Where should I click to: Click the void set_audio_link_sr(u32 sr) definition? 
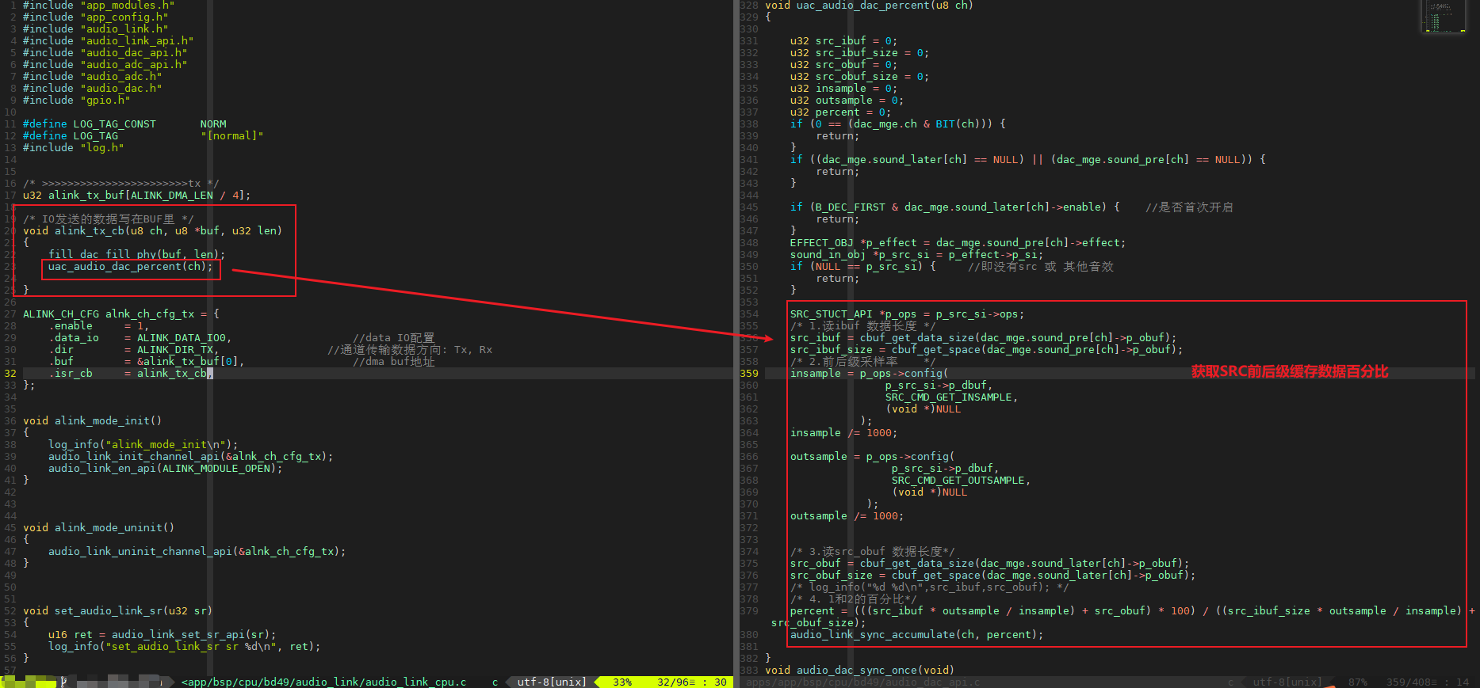click(x=118, y=610)
